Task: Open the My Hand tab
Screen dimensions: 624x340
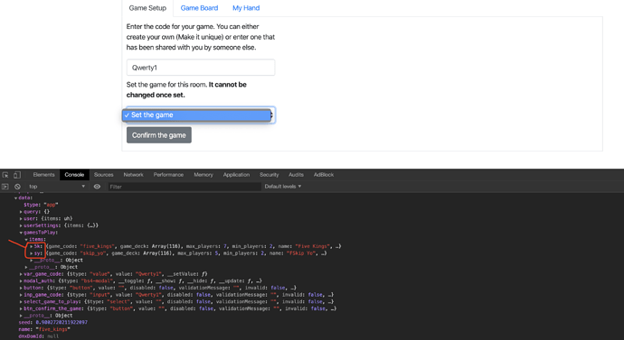Action: 246,8
